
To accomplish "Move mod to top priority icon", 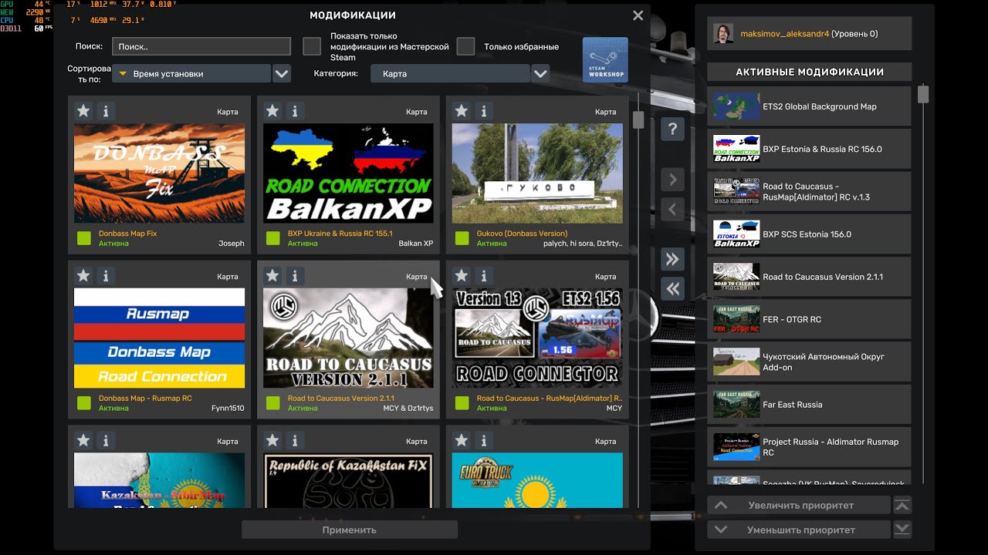I will pos(902,506).
